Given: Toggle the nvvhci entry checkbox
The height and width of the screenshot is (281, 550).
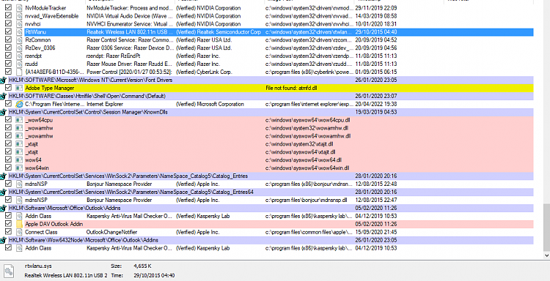Looking at the screenshot, I should [x=8, y=24].
